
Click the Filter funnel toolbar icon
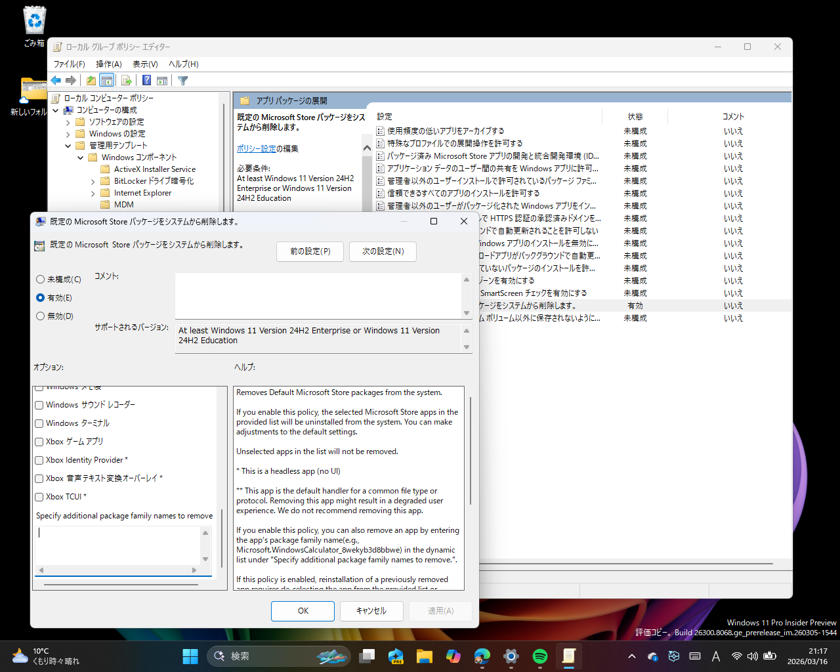coord(183,81)
